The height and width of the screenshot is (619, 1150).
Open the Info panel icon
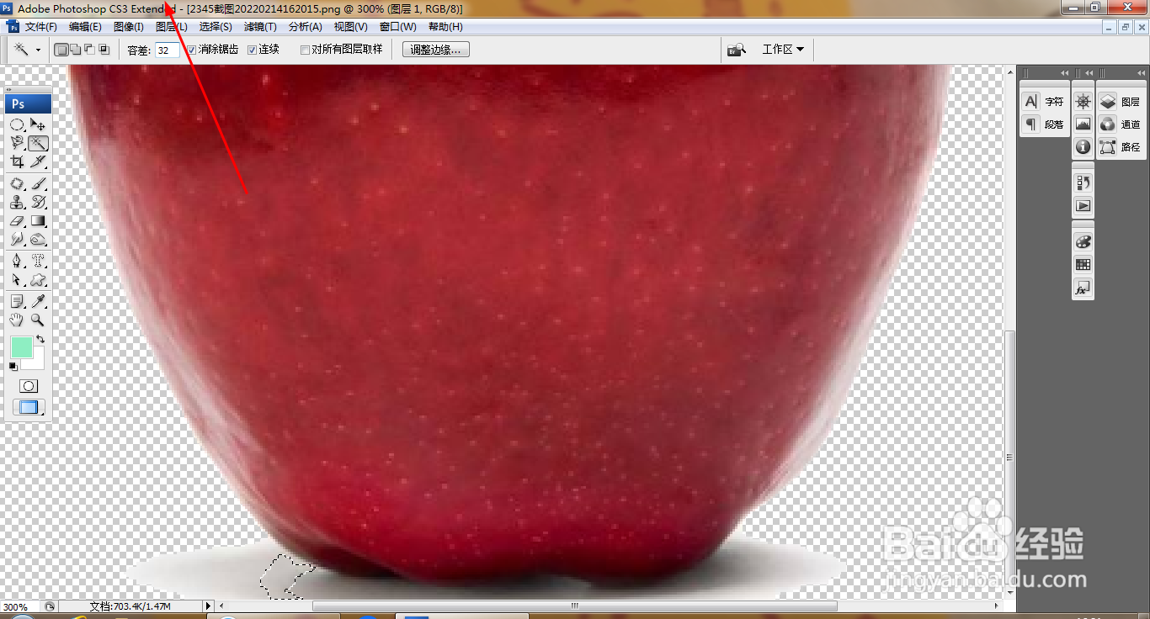tap(1083, 147)
